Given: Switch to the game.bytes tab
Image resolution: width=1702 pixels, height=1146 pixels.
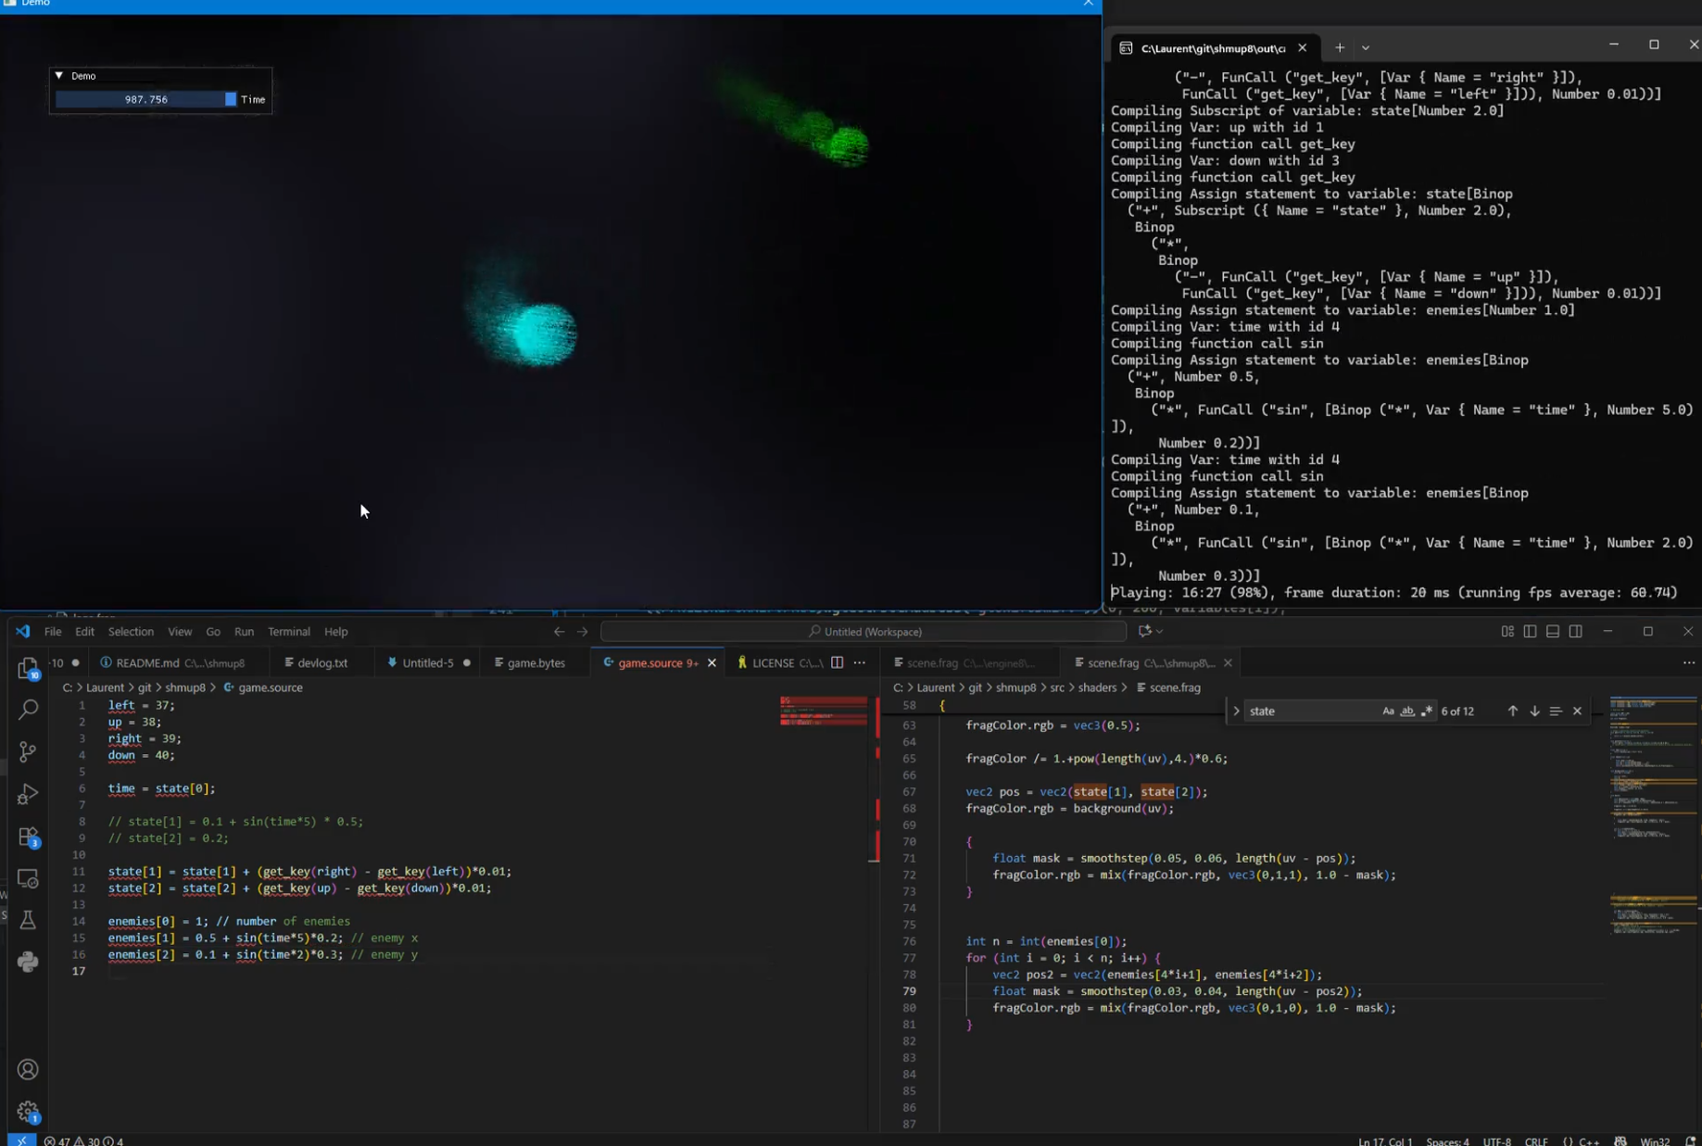Looking at the screenshot, I should coord(536,662).
